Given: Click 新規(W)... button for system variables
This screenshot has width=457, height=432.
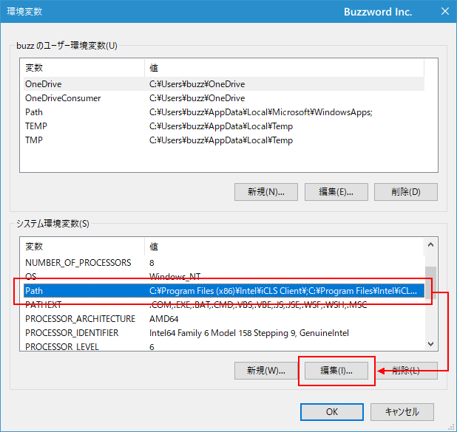Looking at the screenshot, I should (x=265, y=370).
